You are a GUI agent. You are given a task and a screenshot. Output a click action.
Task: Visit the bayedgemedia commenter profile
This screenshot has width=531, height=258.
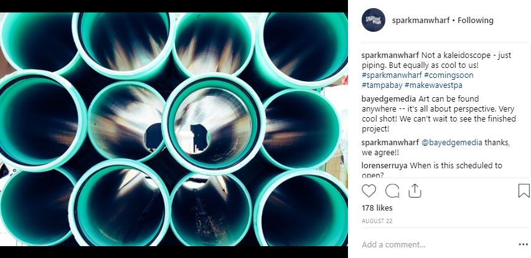click(x=389, y=99)
